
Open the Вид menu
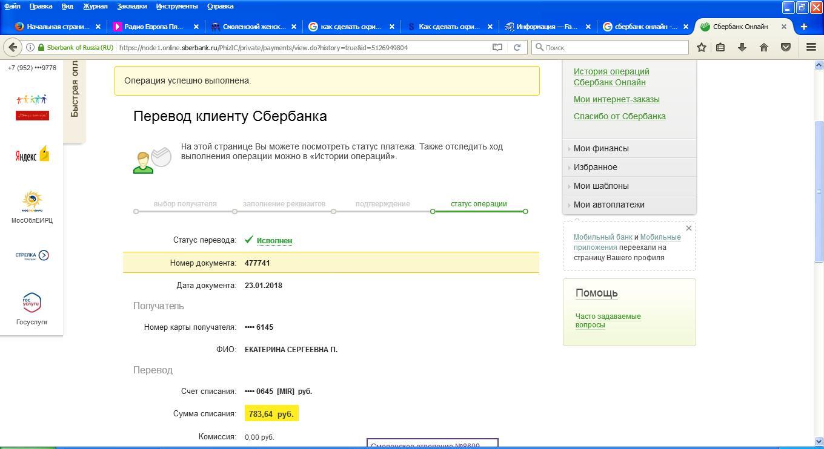[67, 6]
